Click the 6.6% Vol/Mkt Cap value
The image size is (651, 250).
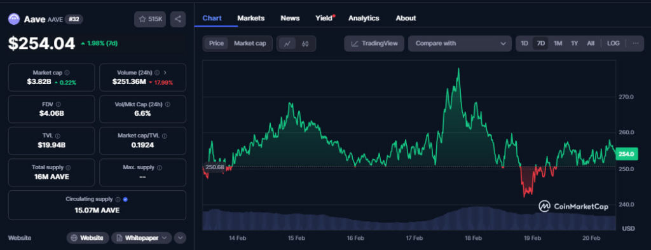142,113
